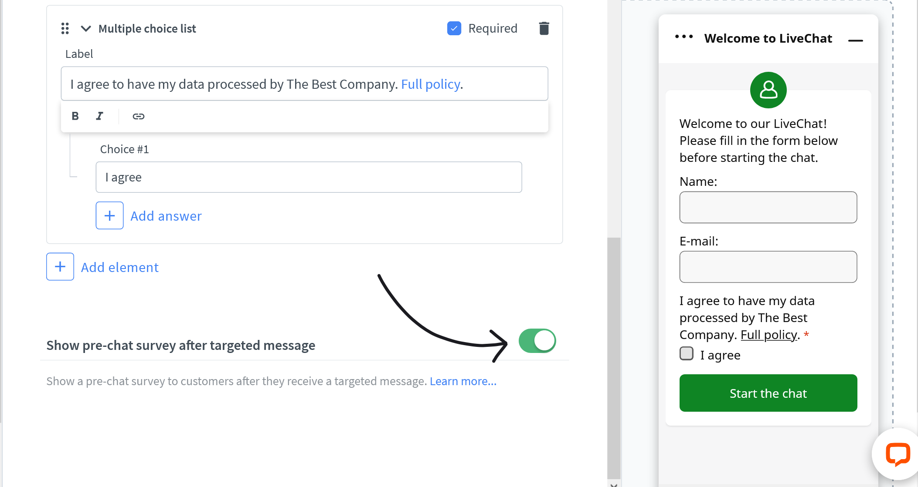Click the delete trash icon
Screen dimensions: 918x487
[x=544, y=28]
